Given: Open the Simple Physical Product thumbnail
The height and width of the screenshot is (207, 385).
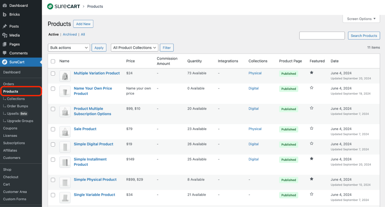Looking at the screenshot, I should point(65,183).
